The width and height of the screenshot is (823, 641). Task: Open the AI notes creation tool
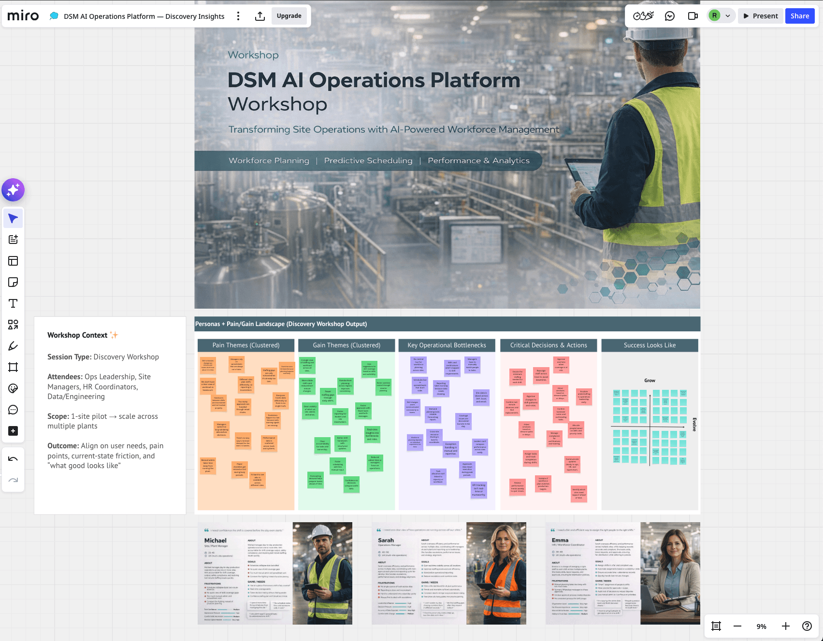(x=13, y=240)
